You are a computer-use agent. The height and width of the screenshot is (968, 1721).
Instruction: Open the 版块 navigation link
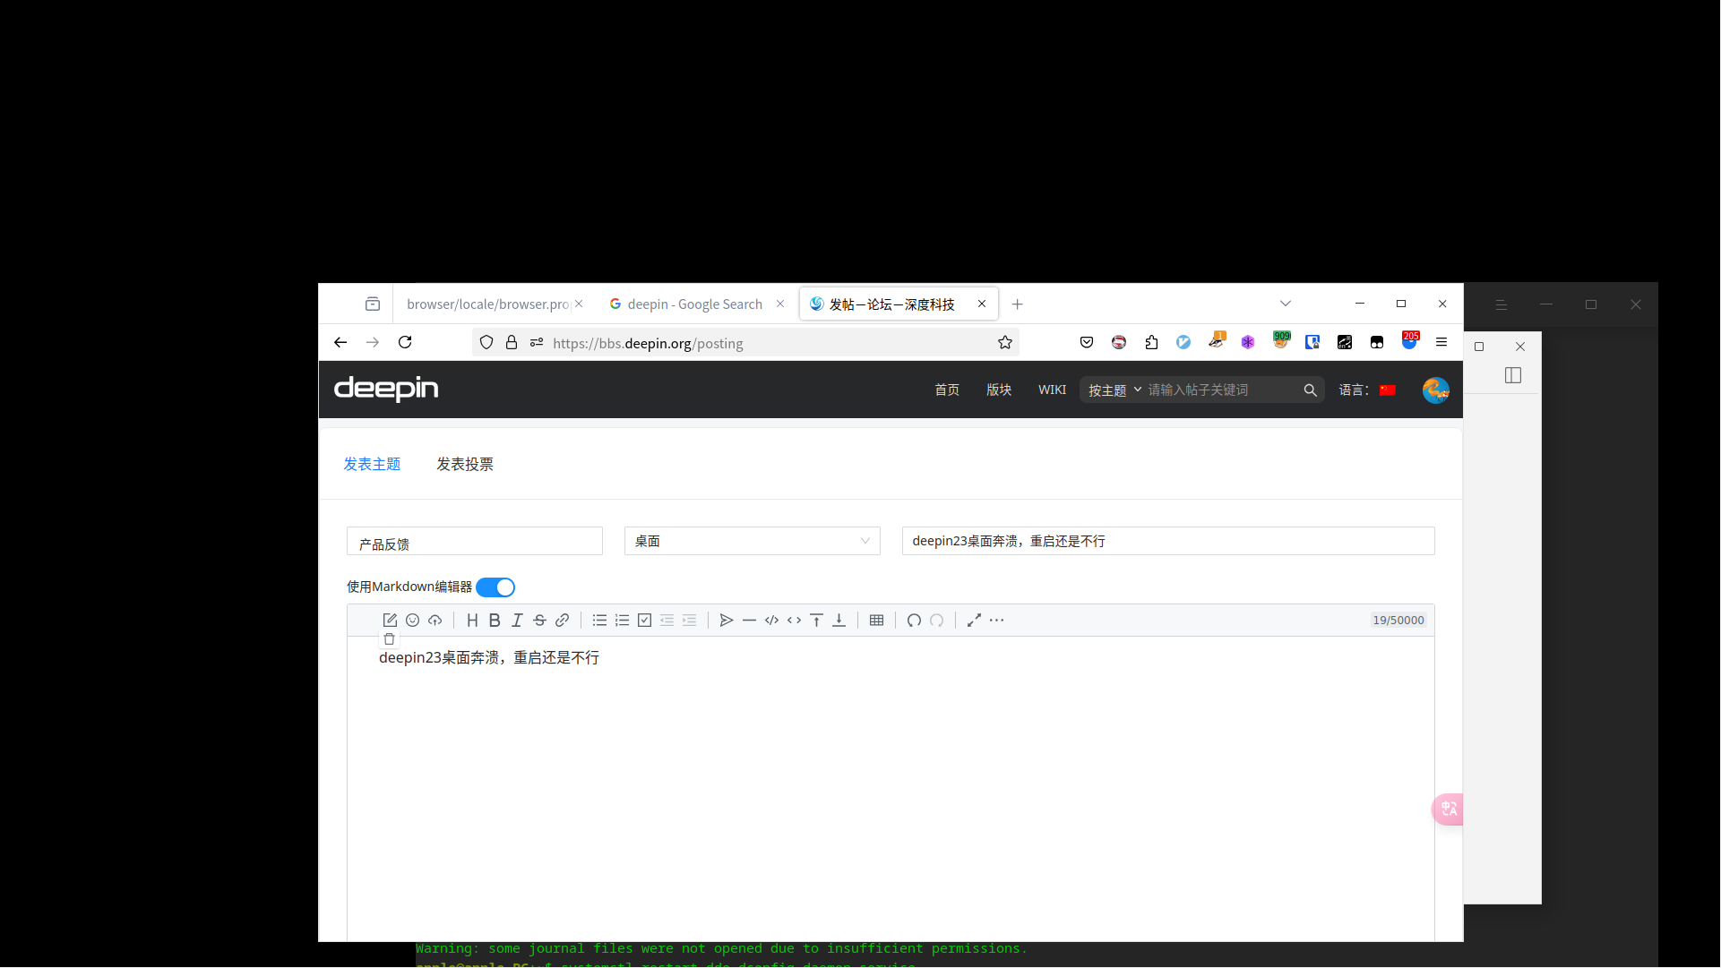click(999, 390)
